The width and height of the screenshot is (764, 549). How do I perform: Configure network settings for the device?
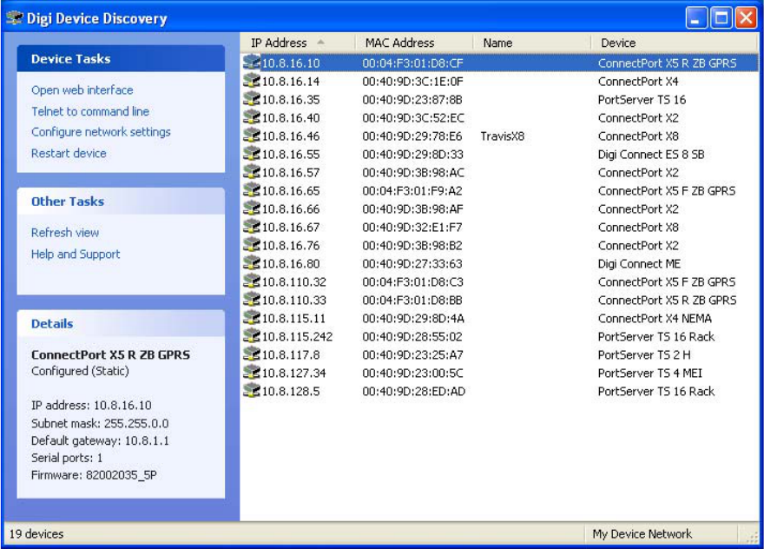point(101,132)
